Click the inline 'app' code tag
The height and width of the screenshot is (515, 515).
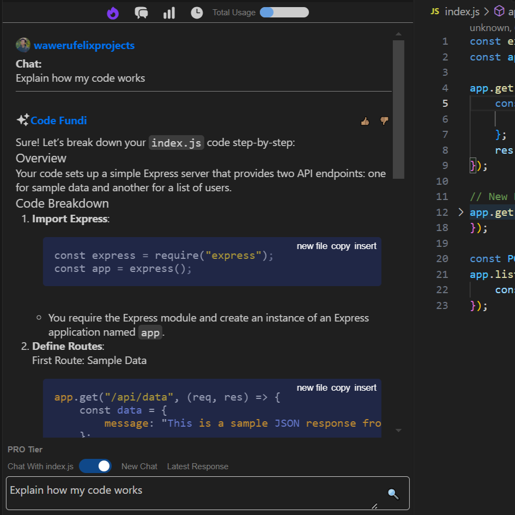tap(150, 333)
